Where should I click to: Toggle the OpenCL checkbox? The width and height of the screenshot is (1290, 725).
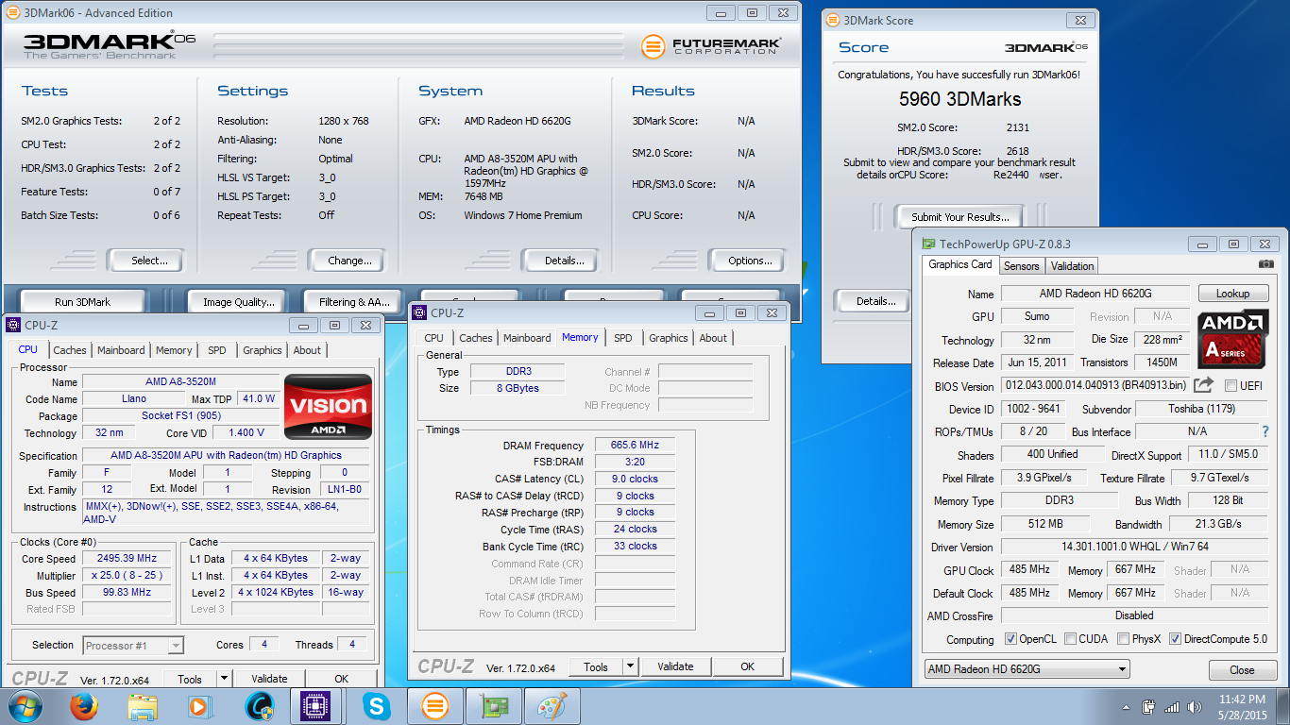[1010, 639]
